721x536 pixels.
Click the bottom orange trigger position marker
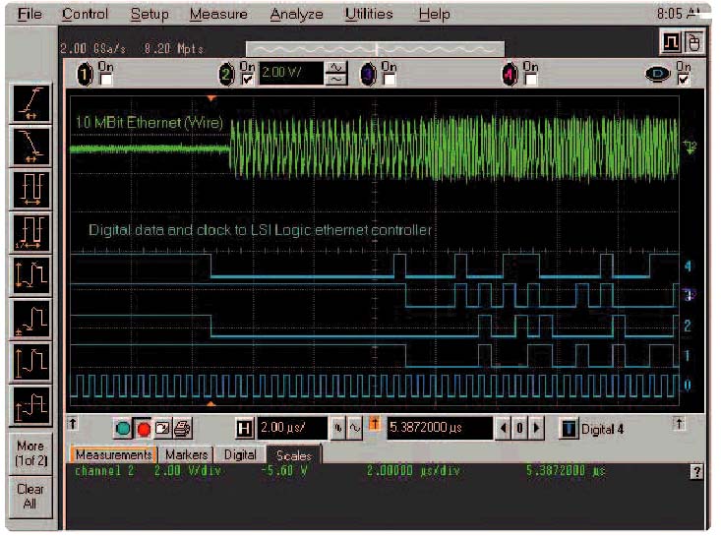click(210, 403)
